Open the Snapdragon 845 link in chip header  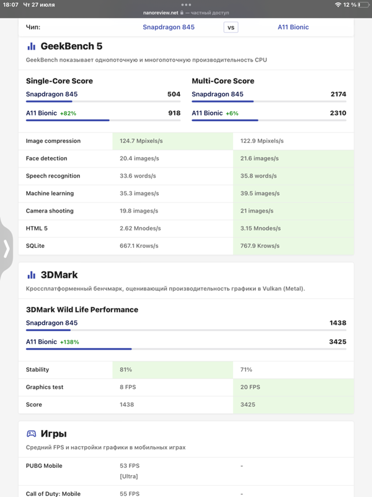pos(169,27)
